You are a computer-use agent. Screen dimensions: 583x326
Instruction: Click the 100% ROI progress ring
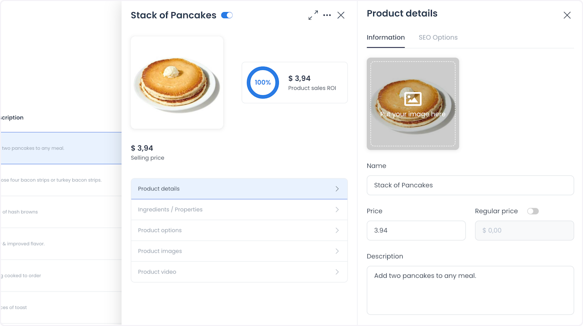click(263, 83)
